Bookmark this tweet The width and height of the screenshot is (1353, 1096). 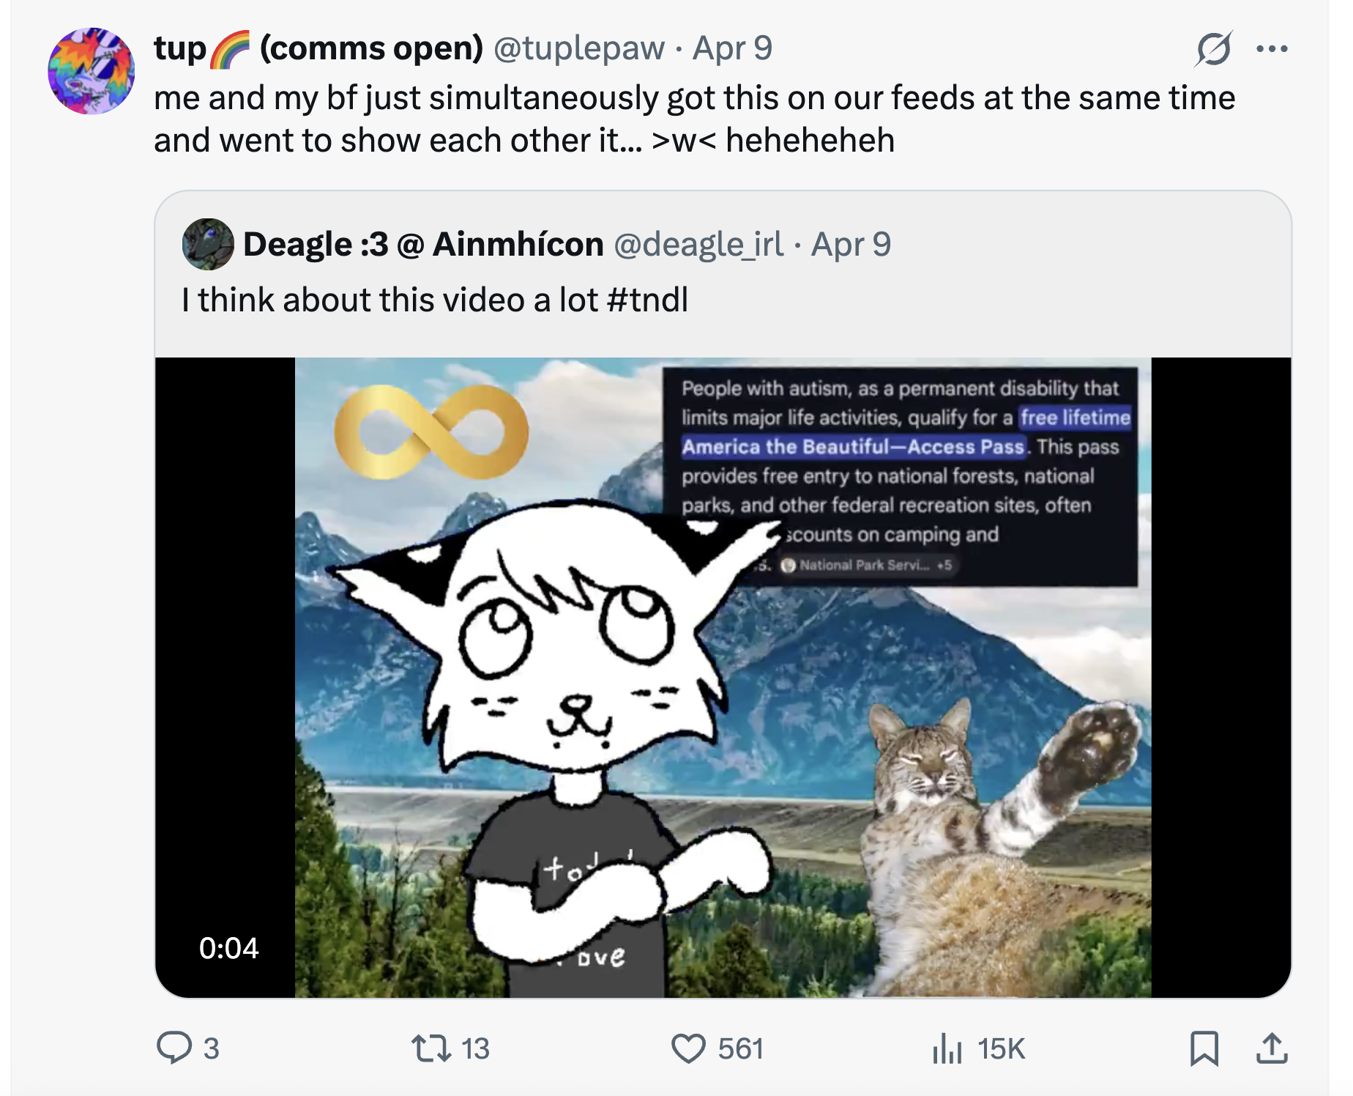[x=1204, y=1047]
